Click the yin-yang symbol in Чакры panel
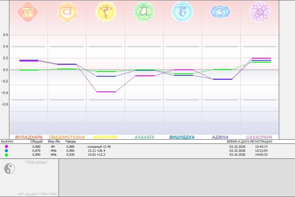This screenshot has width=295, height=197. point(9,168)
